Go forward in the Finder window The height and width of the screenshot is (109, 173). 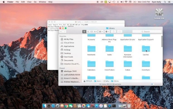click(x=65, y=32)
